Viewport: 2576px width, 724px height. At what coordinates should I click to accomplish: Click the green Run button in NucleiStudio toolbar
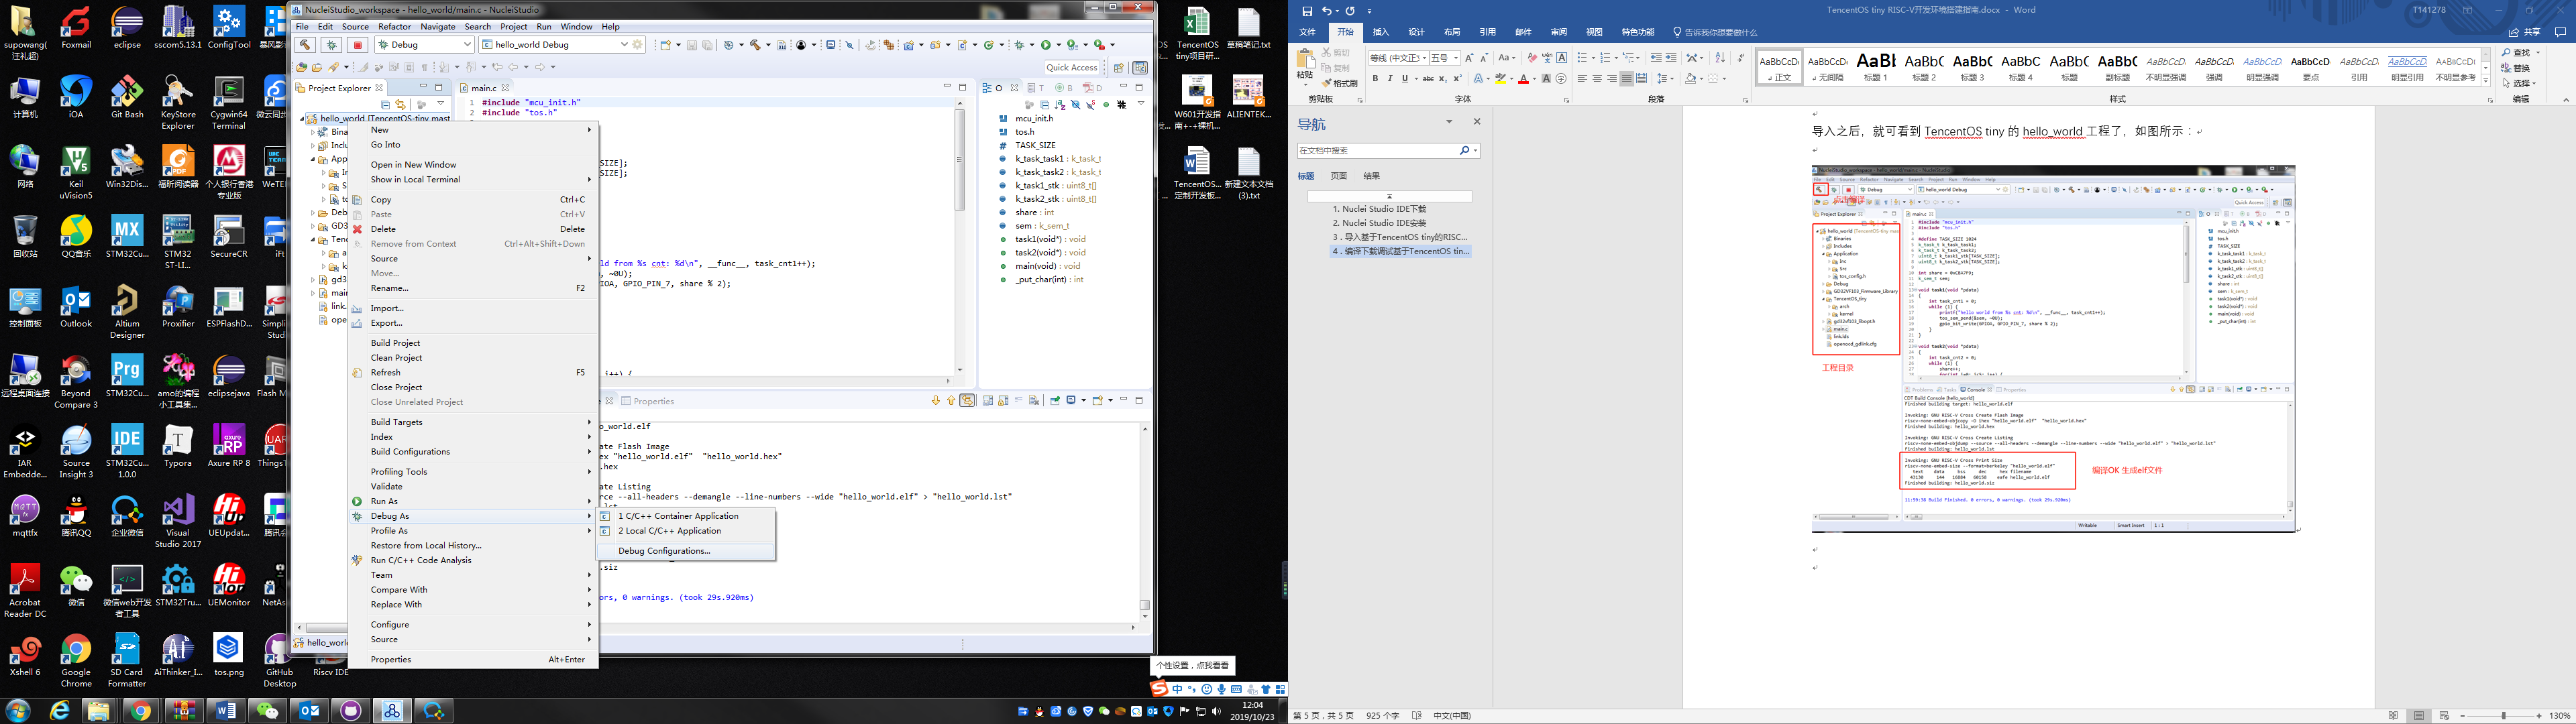(1046, 45)
